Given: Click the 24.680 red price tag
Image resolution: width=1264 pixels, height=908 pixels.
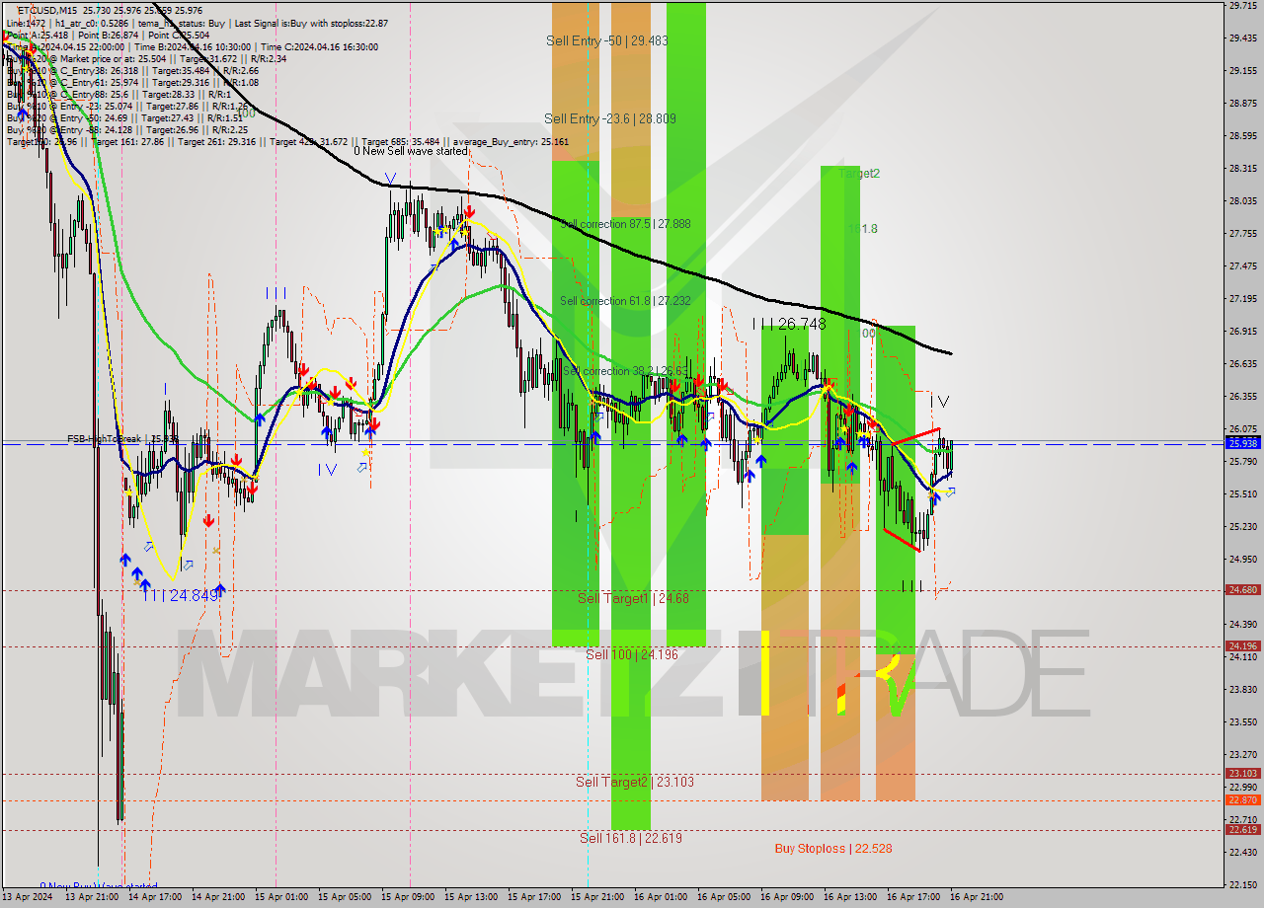Looking at the screenshot, I should [x=1242, y=589].
